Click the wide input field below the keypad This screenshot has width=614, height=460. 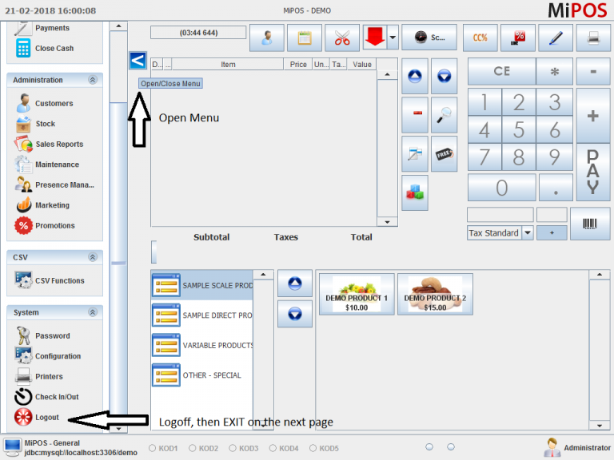tap(500, 215)
